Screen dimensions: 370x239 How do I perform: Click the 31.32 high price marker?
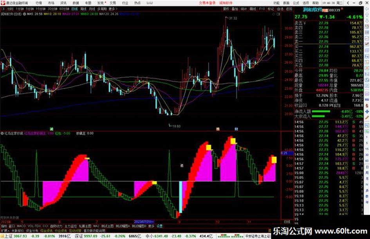pos(233,18)
